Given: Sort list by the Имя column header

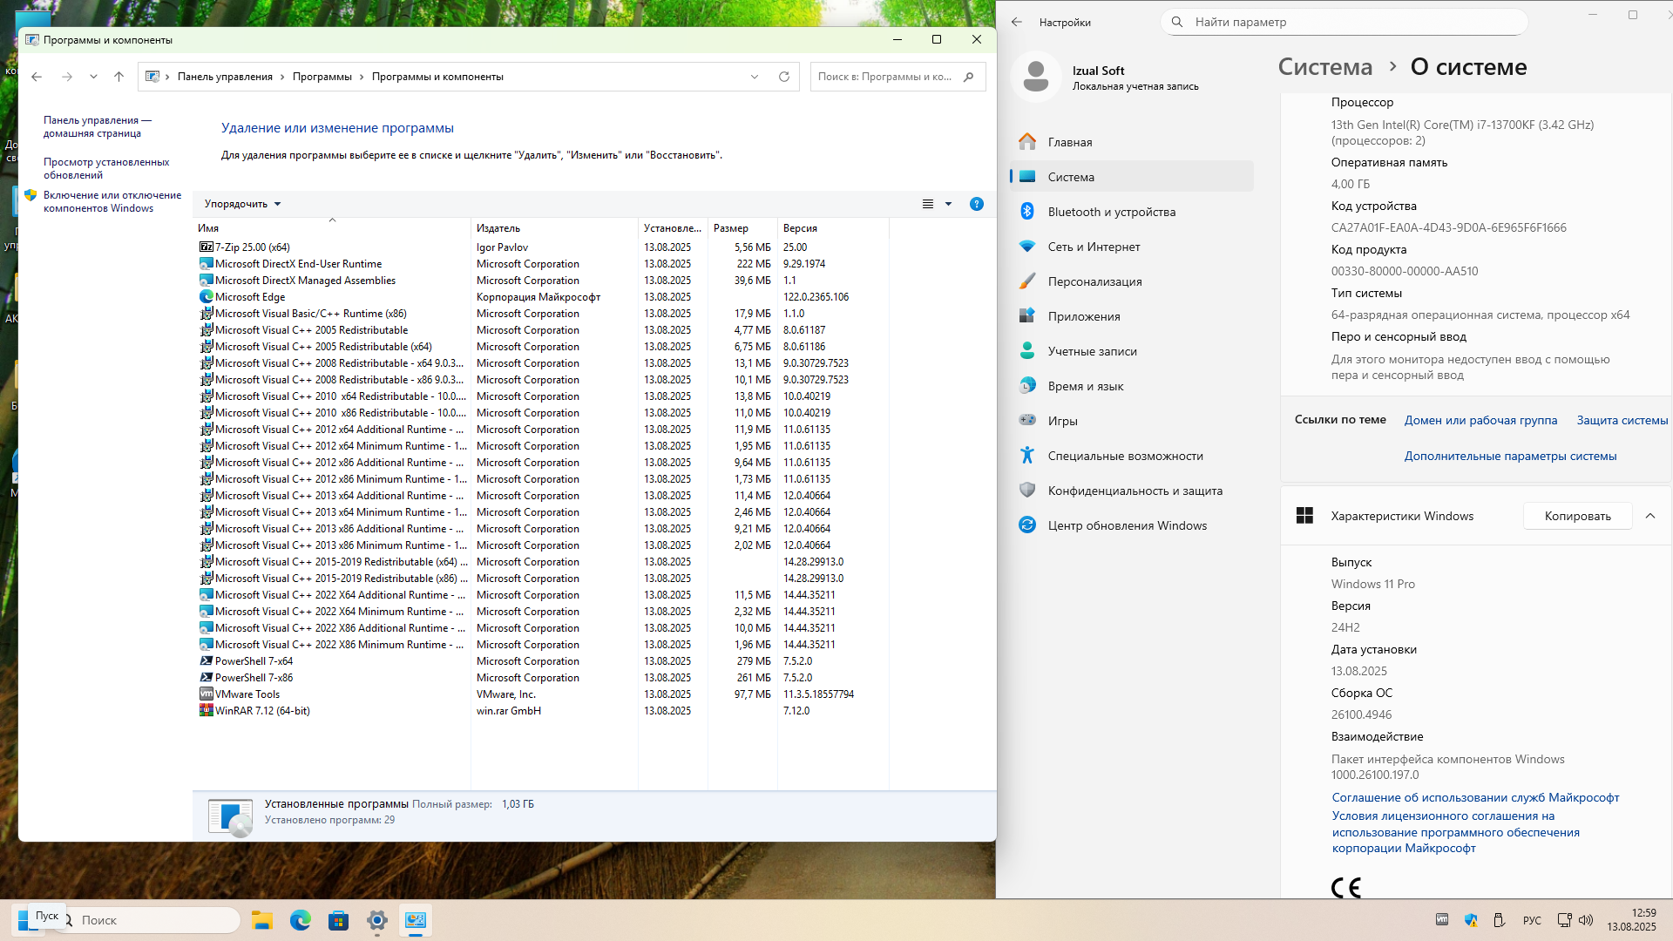Looking at the screenshot, I should [x=332, y=227].
